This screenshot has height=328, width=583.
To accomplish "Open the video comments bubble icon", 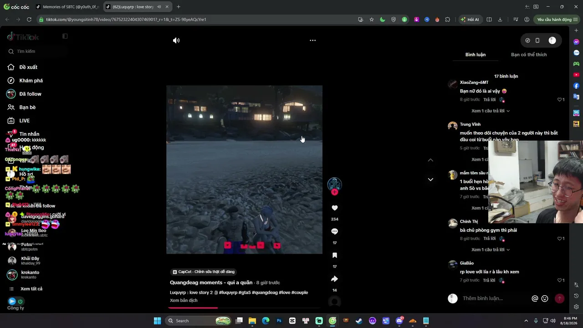I will 334,231.
